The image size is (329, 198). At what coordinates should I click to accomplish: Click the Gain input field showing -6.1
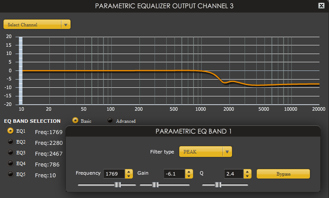(174, 174)
